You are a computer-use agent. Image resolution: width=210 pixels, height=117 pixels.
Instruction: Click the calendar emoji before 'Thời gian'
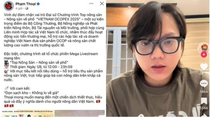pos(6,67)
